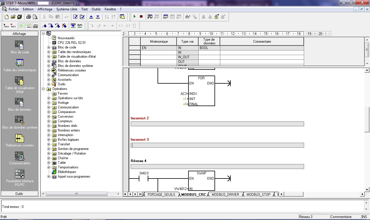The width and height of the screenshot is (370, 220).
Task: Toggle the symbol information table button
Action: 36,26
